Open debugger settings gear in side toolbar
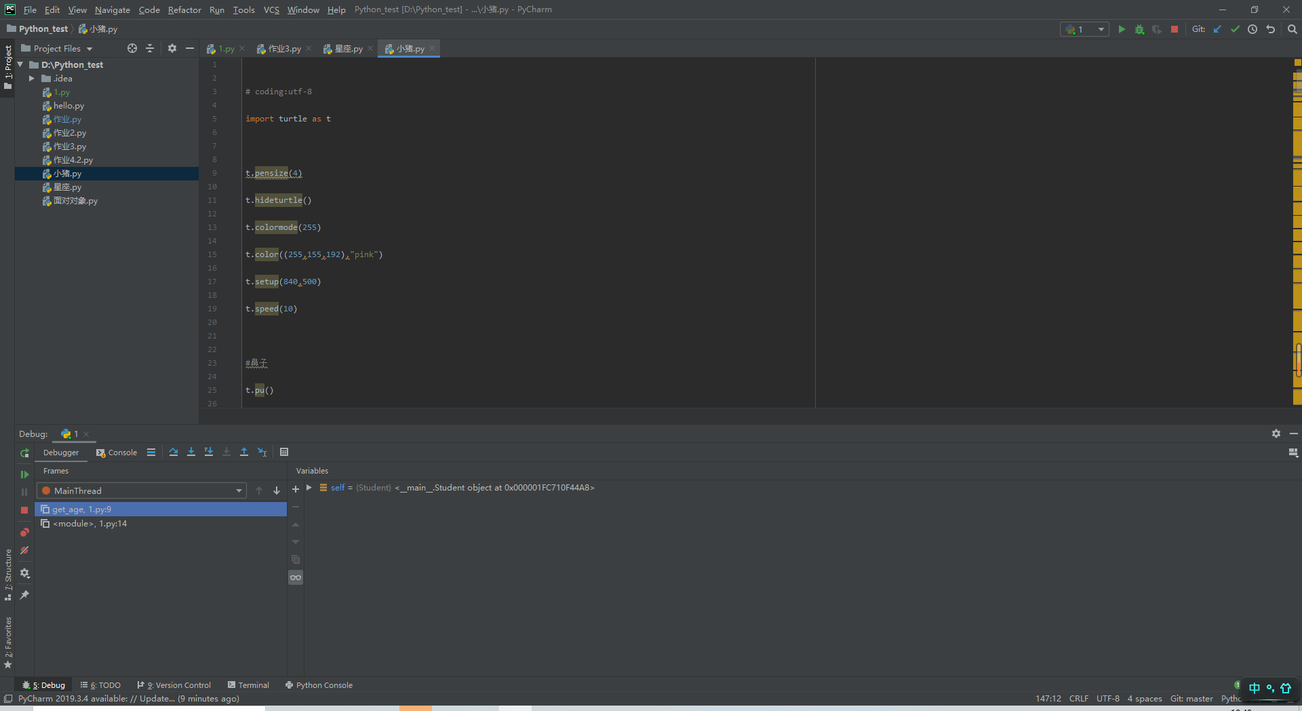 tap(24, 573)
